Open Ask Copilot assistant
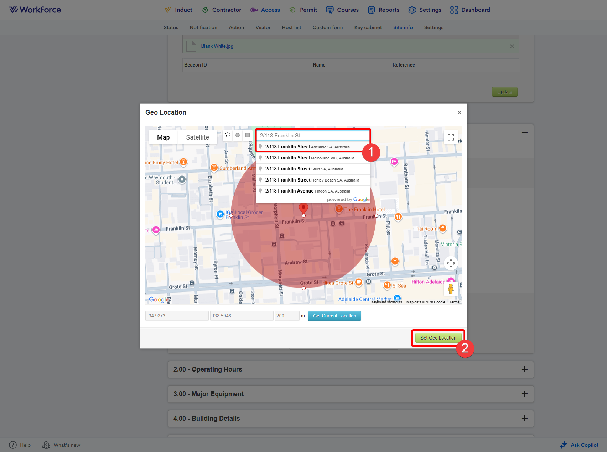This screenshot has height=452, width=607. tap(579, 445)
